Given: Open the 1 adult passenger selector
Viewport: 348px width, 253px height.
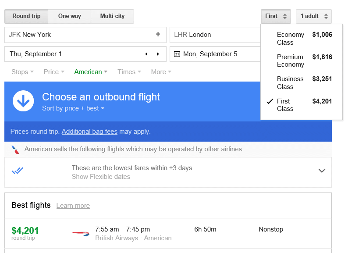Looking at the screenshot, I should [x=314, y=16].
